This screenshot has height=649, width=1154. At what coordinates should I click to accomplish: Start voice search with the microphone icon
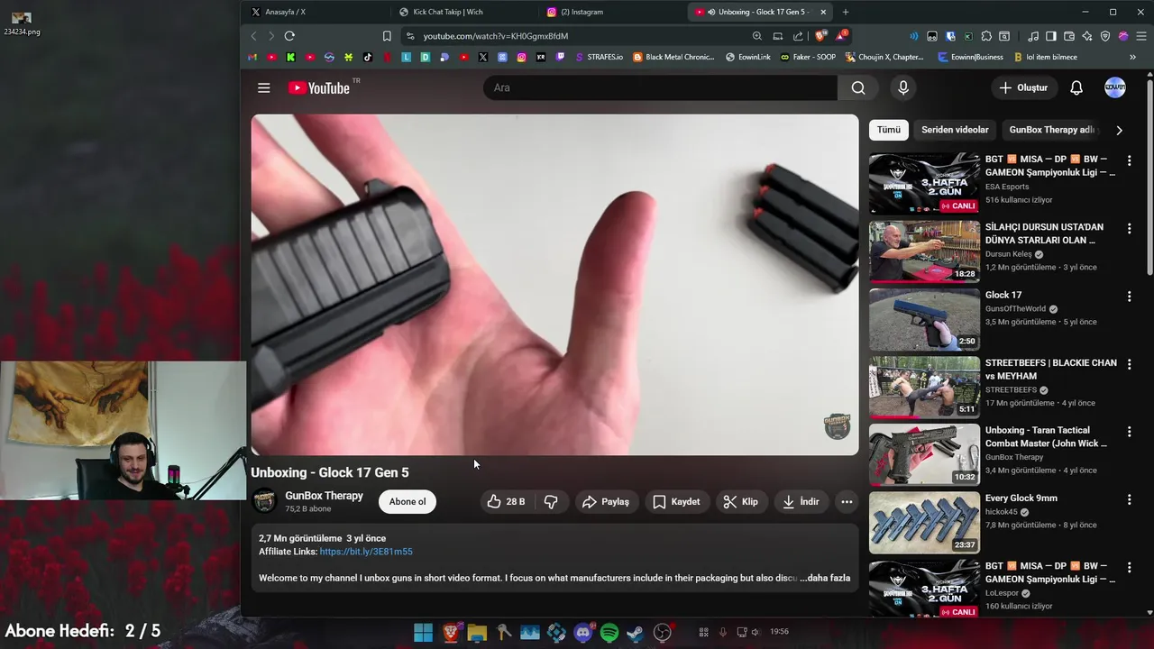point(903,87)
